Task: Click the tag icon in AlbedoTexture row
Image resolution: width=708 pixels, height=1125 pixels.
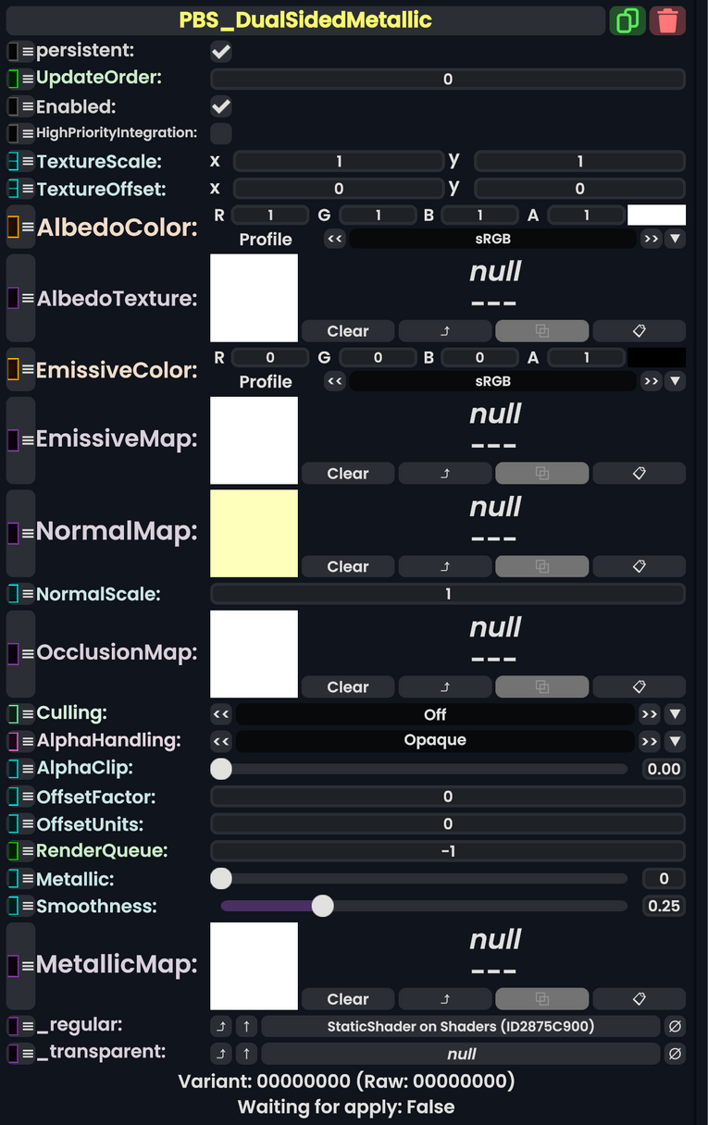Action: click(x=639, y=331)
